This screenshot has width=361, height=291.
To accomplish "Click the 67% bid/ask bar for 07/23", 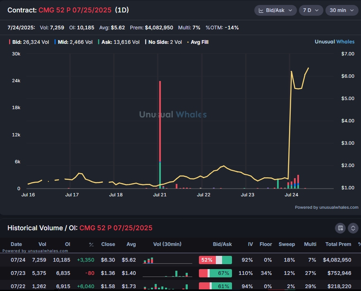I will pyautogui.click(x=215, y=273).
